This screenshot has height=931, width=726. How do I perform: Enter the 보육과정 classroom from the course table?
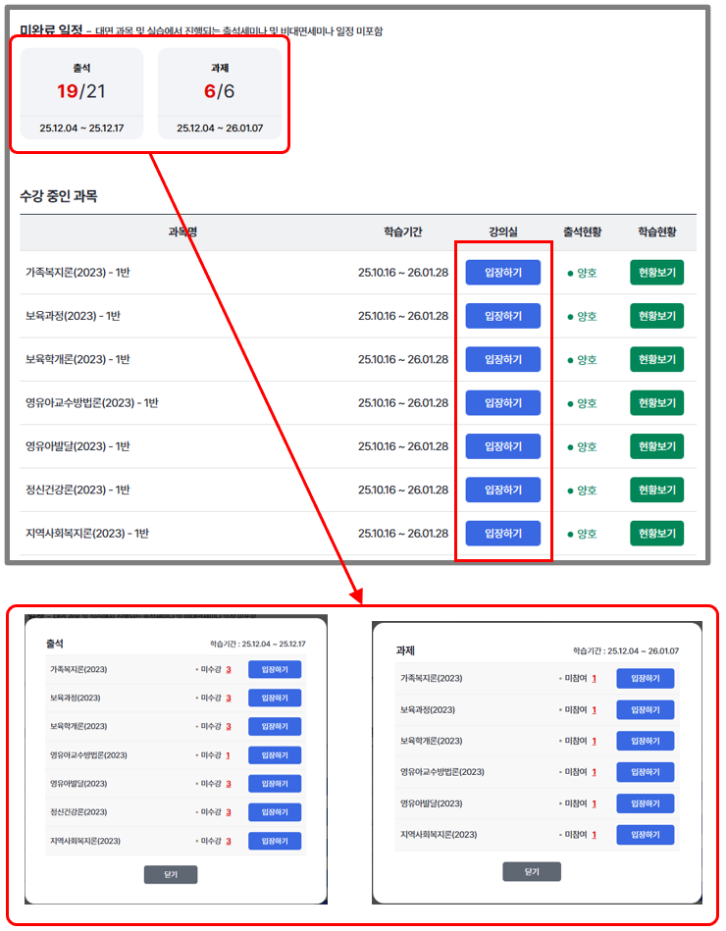tap(502, 316)
